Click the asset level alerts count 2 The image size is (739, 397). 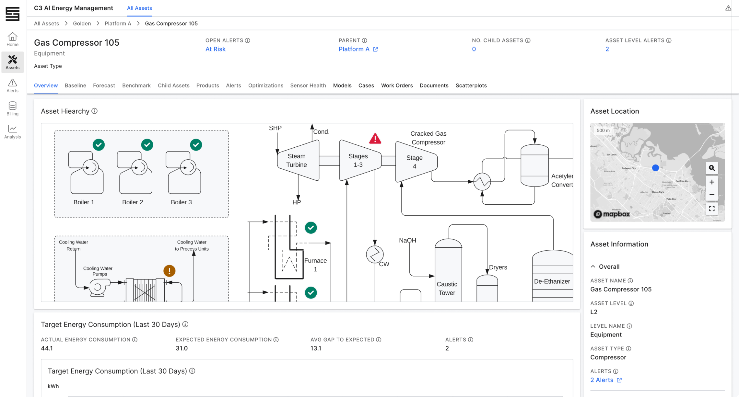[607, 49]
